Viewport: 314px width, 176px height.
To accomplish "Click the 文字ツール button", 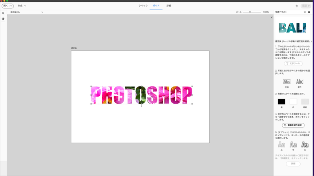I will pyautogui.click(x=293, y=63).
